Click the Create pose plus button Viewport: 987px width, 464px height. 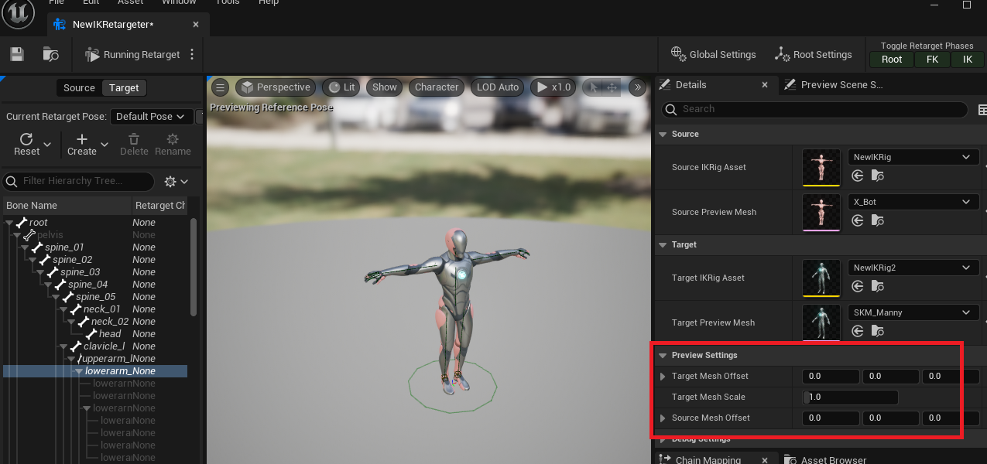(x=81, y=144)
